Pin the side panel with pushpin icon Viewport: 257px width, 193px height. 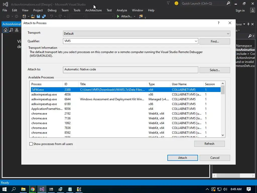click(248, 24)
